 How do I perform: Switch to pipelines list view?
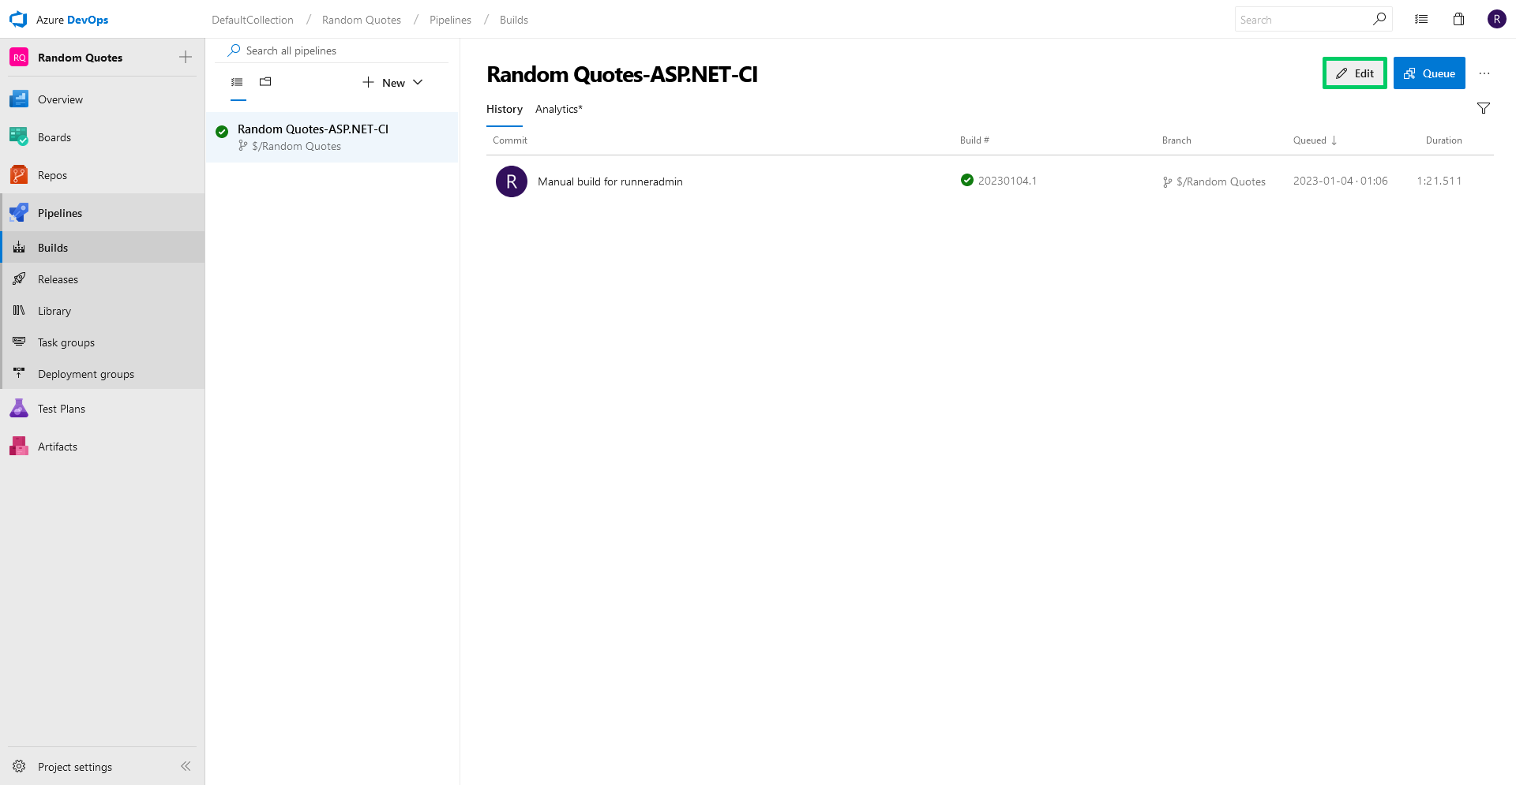click(x=237, y=82)
